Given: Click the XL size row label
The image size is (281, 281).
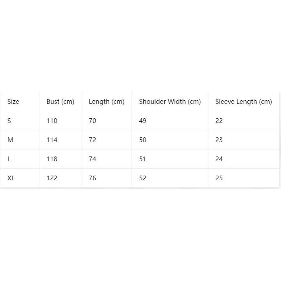Looking at the screenshot, I should coord(20,178).
